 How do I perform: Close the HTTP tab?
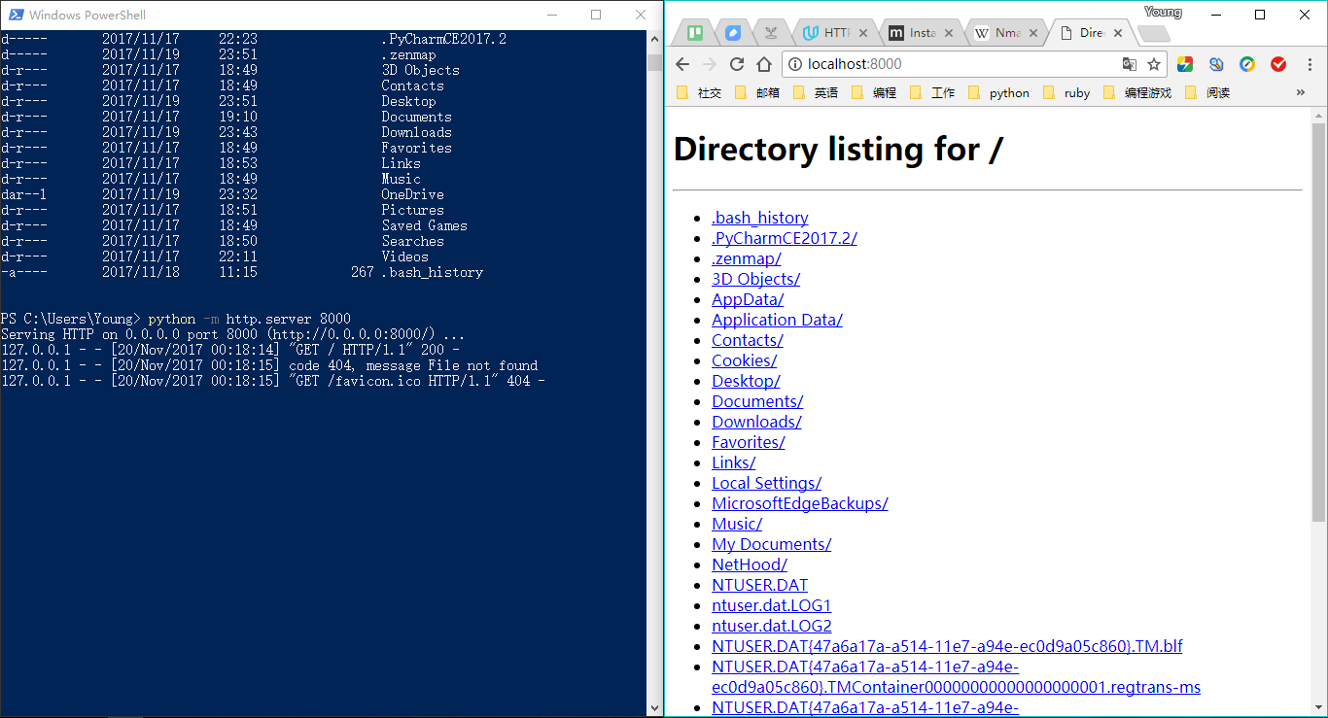pos(861,33)
